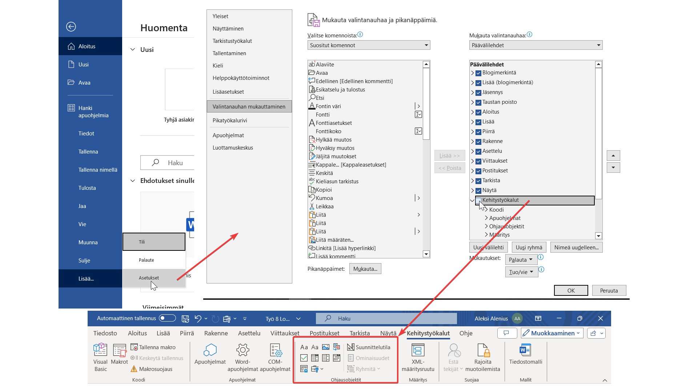This screenshot has width=698, height=392.
Task: Click the OK button
Action: pyautogui.click(x=571, y=290)
